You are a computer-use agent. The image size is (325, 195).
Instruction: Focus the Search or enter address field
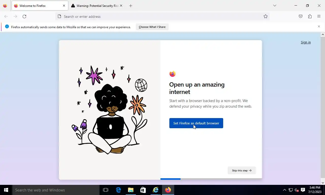[162, 17]
